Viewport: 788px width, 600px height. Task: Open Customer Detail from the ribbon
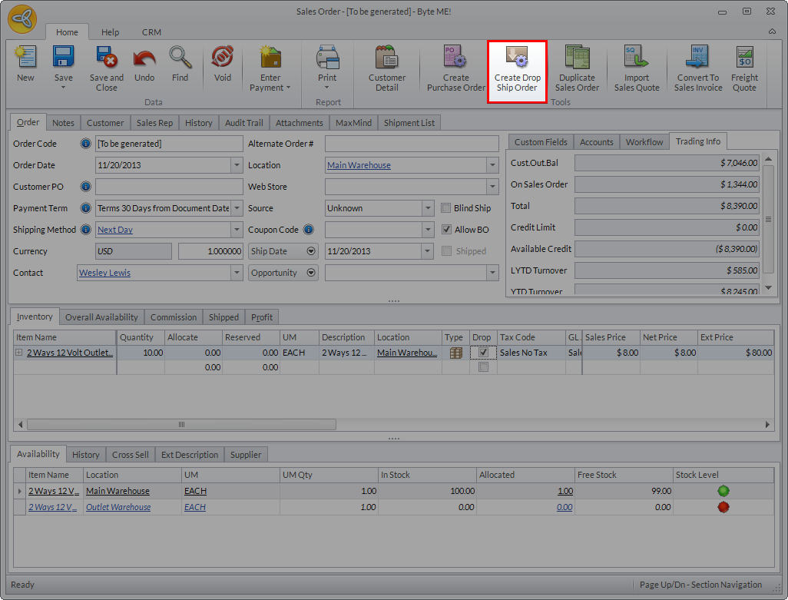point(386,58)
